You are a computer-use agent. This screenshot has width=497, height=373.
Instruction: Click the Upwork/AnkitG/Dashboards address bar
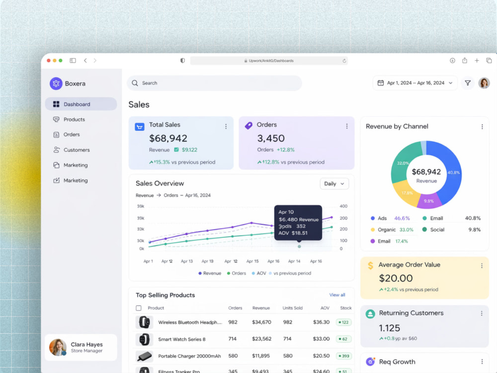[x=269, y=61]
